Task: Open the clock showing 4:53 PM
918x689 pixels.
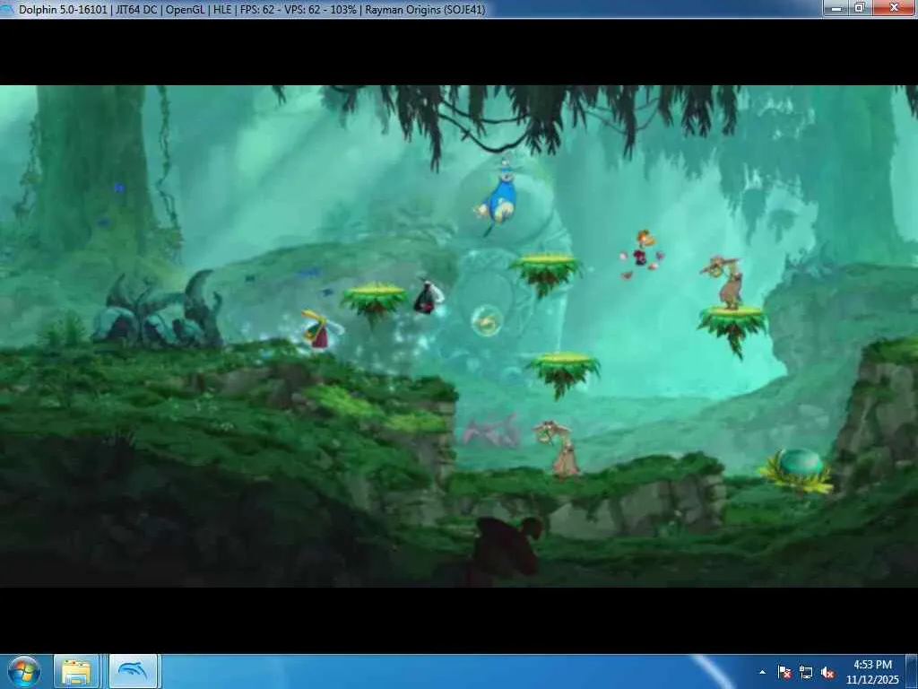Action: click(872, 672)
